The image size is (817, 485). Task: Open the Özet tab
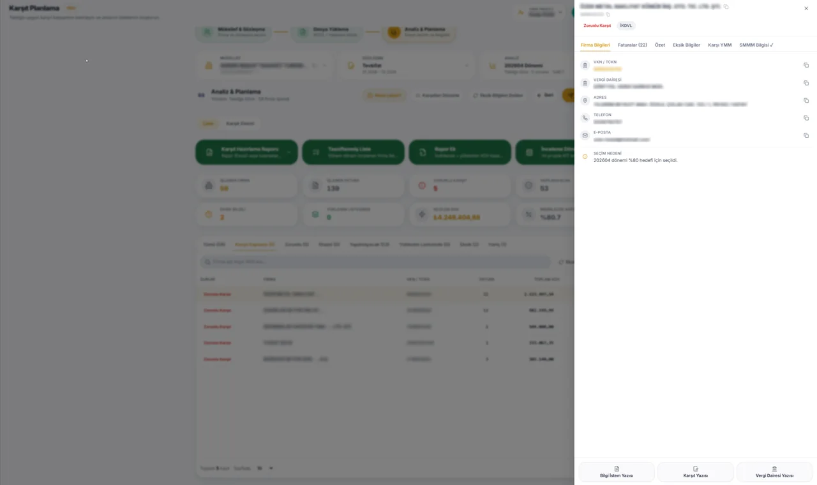pyautogui.click(x=660, y=45)
